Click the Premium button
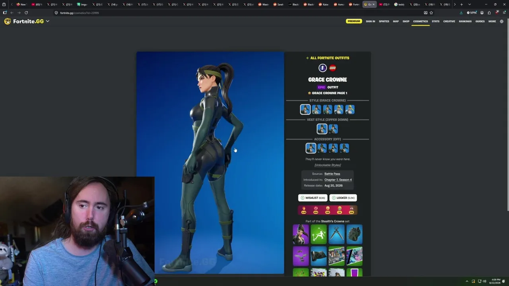The image size is (509, 286). [x=354, y=21]
